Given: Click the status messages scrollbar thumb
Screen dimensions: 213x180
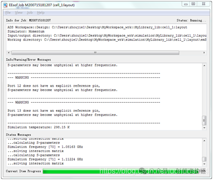Looking at the screenshot, I should (x=204, y=159).
